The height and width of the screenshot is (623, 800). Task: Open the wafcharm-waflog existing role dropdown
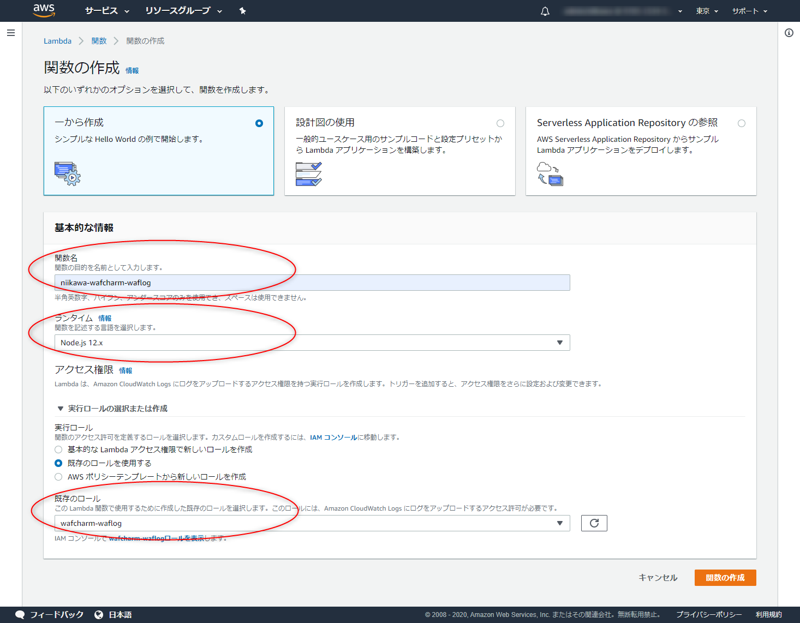(312, 523)
